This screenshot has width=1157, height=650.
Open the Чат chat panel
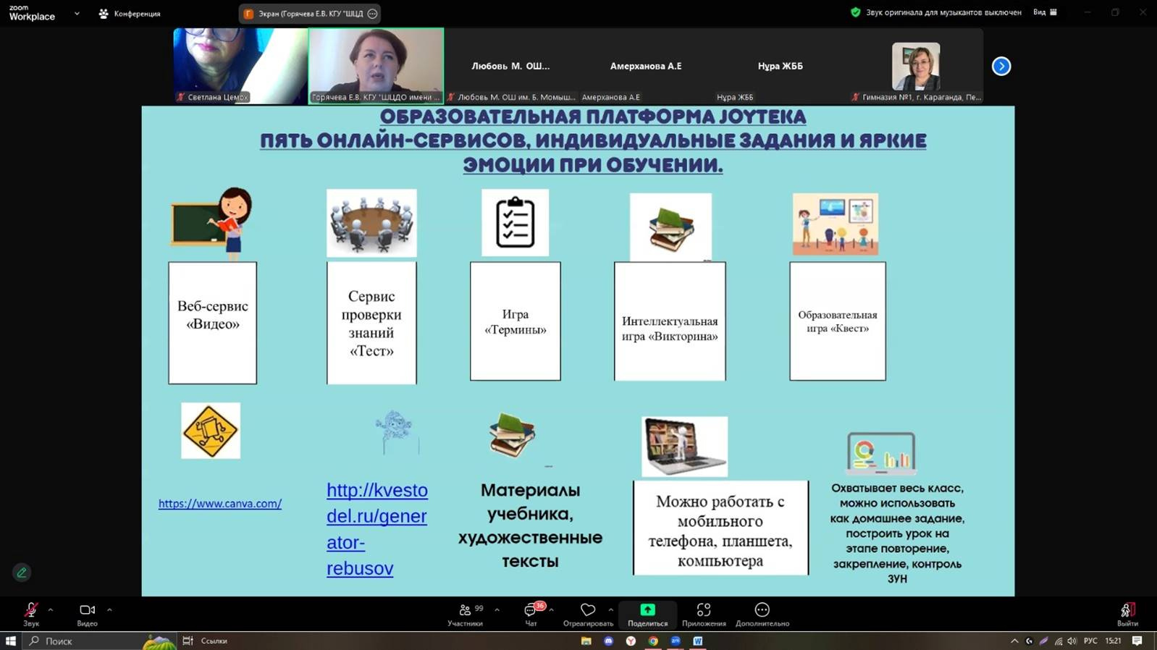[531, 614]
